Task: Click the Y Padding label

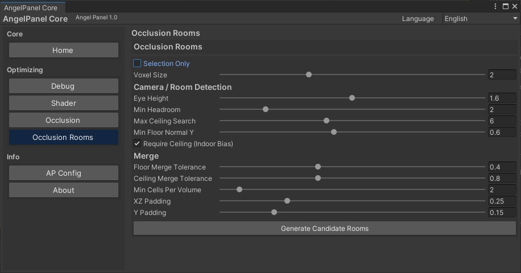Action: (x=150, y=213)
